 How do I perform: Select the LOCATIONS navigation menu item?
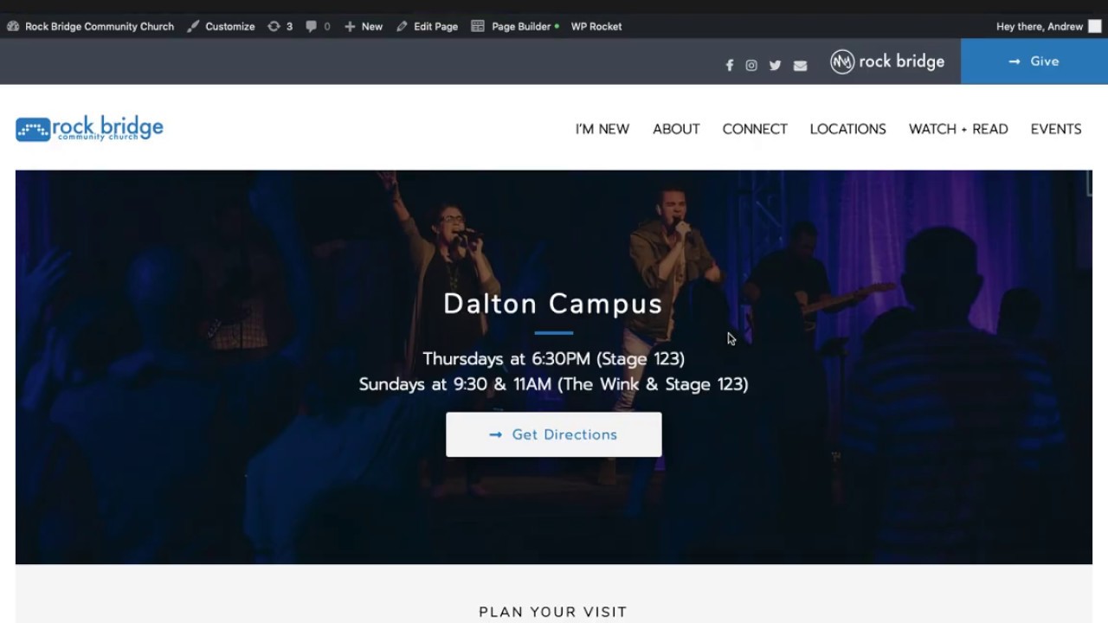(847, 129)
